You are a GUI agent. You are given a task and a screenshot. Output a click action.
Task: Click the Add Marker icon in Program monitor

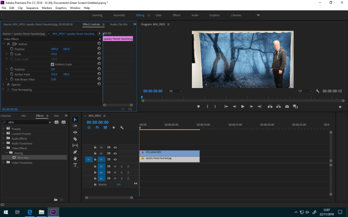tap(199, 106)
